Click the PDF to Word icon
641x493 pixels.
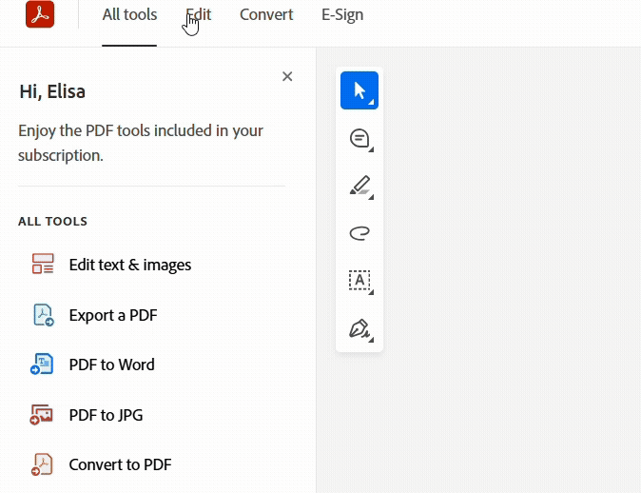(42, 364)
